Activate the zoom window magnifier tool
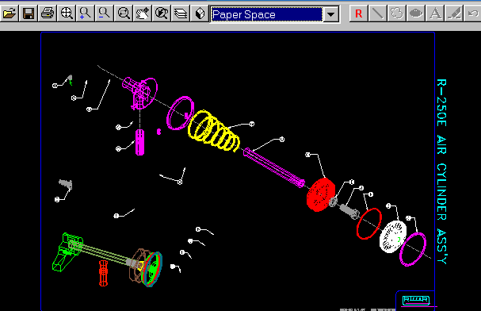Image resolution: width=481 pixels, height=311 pixels. pos(124,13)
